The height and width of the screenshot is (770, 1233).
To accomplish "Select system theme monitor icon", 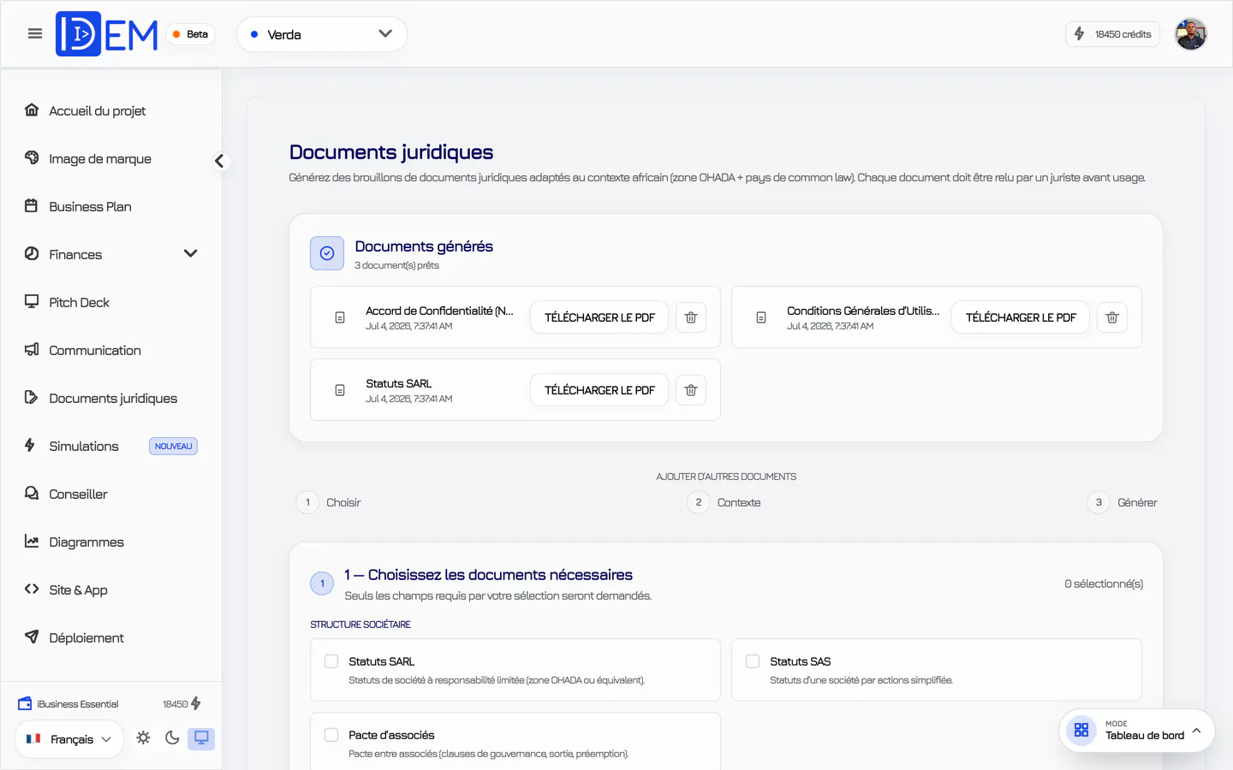I will [201, 738].
